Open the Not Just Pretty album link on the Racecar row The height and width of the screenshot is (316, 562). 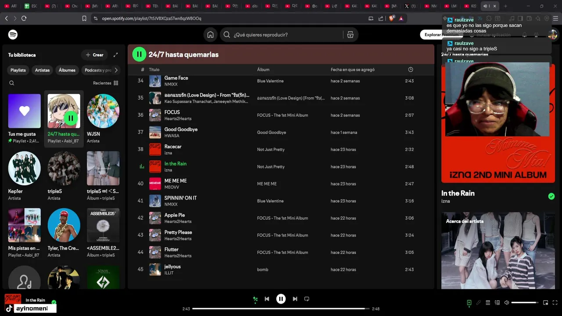[271, 150]
